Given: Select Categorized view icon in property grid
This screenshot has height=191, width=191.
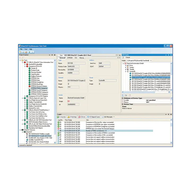Looking at the screenshot, I should 123,95.
